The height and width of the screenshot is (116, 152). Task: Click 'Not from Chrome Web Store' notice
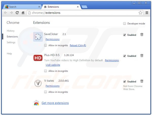[133, 88]
